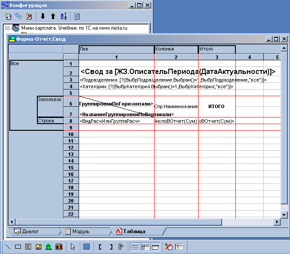Select row header 3

71,80
